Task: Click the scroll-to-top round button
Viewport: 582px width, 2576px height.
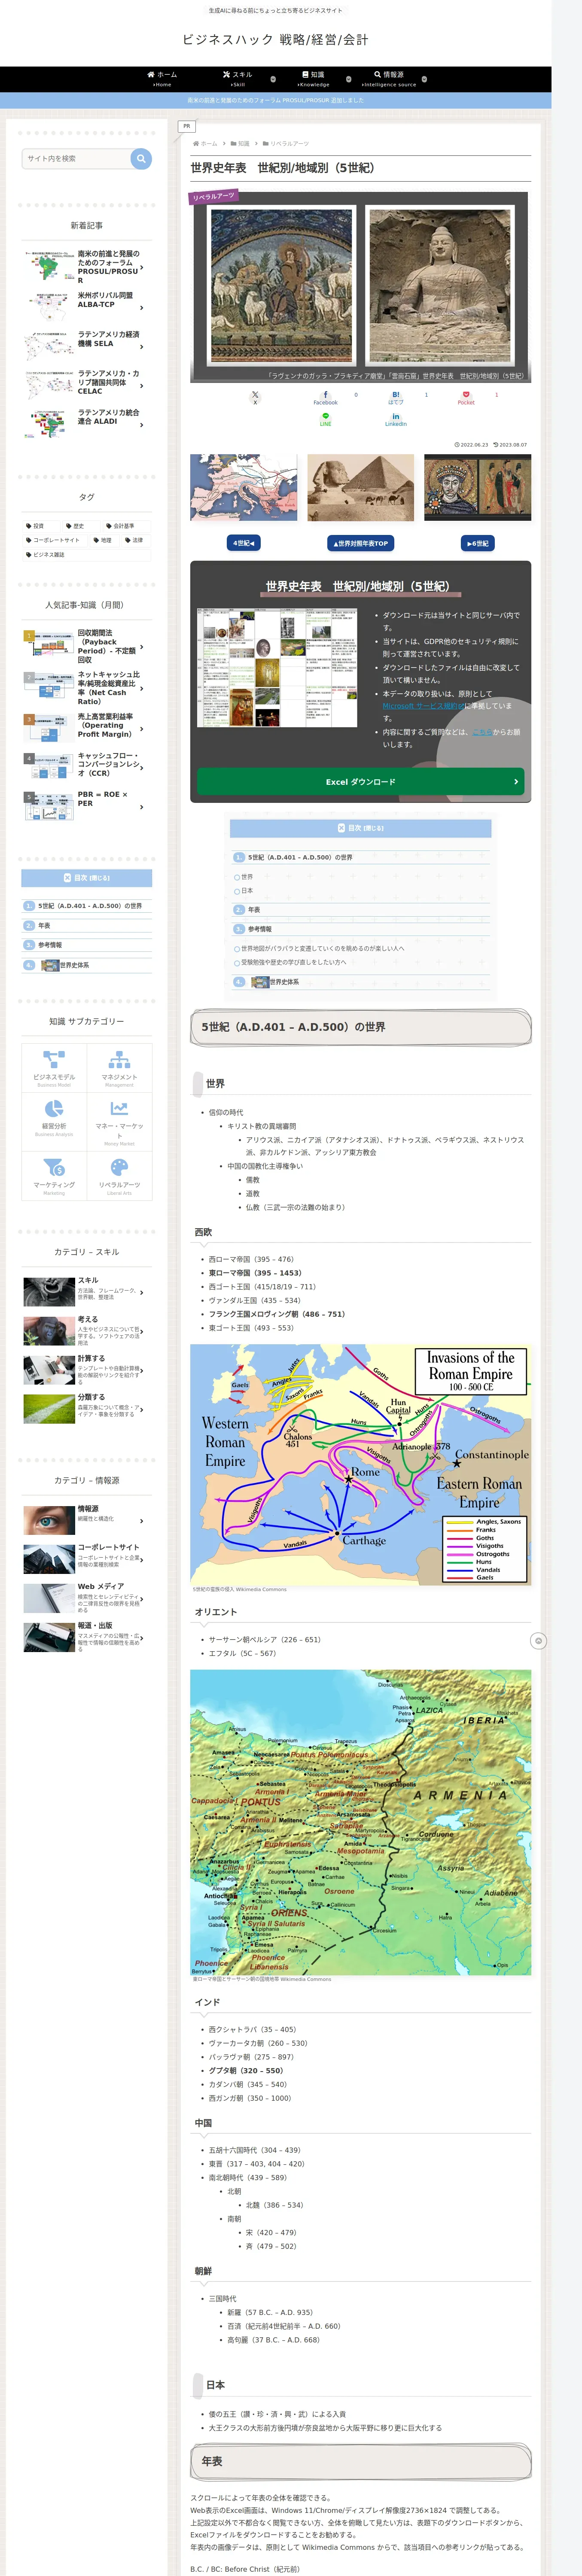Action: (x=538, y=1641)
